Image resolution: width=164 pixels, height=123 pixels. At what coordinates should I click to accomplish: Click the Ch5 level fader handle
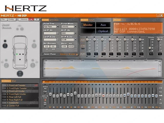click(117, 40)
